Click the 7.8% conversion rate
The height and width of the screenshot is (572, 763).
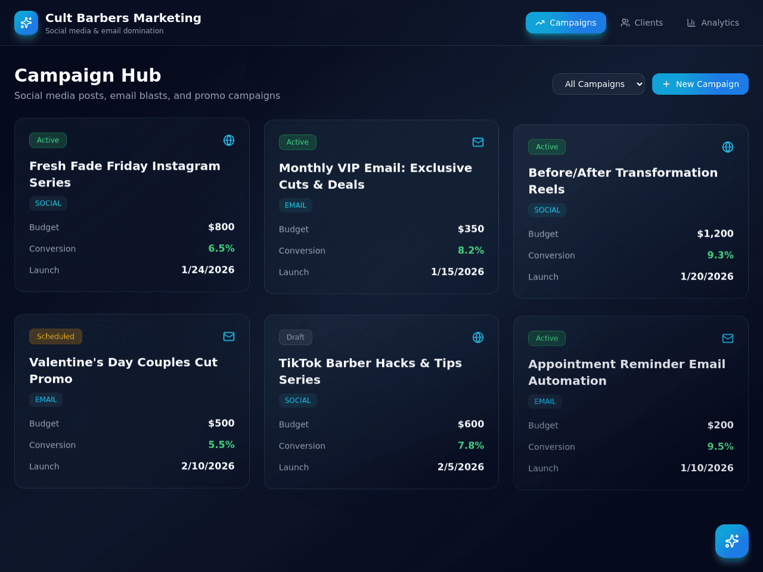(471, 446)
